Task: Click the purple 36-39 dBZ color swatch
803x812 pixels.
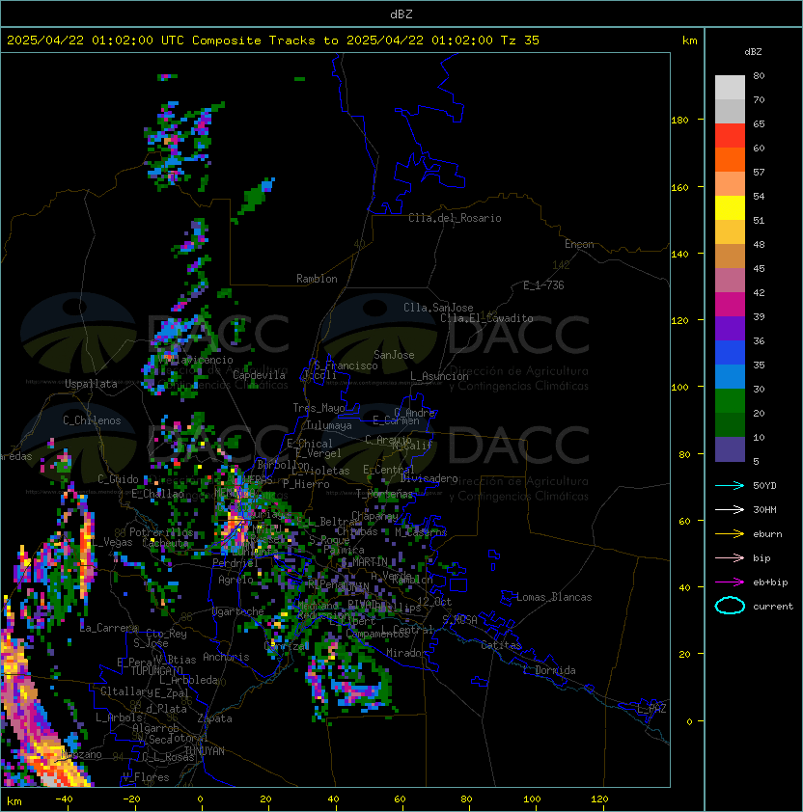Action: (x=730, y=329)
